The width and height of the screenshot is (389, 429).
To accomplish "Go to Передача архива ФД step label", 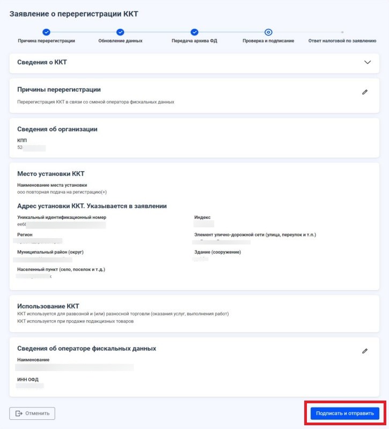I will tap(194, 41).
